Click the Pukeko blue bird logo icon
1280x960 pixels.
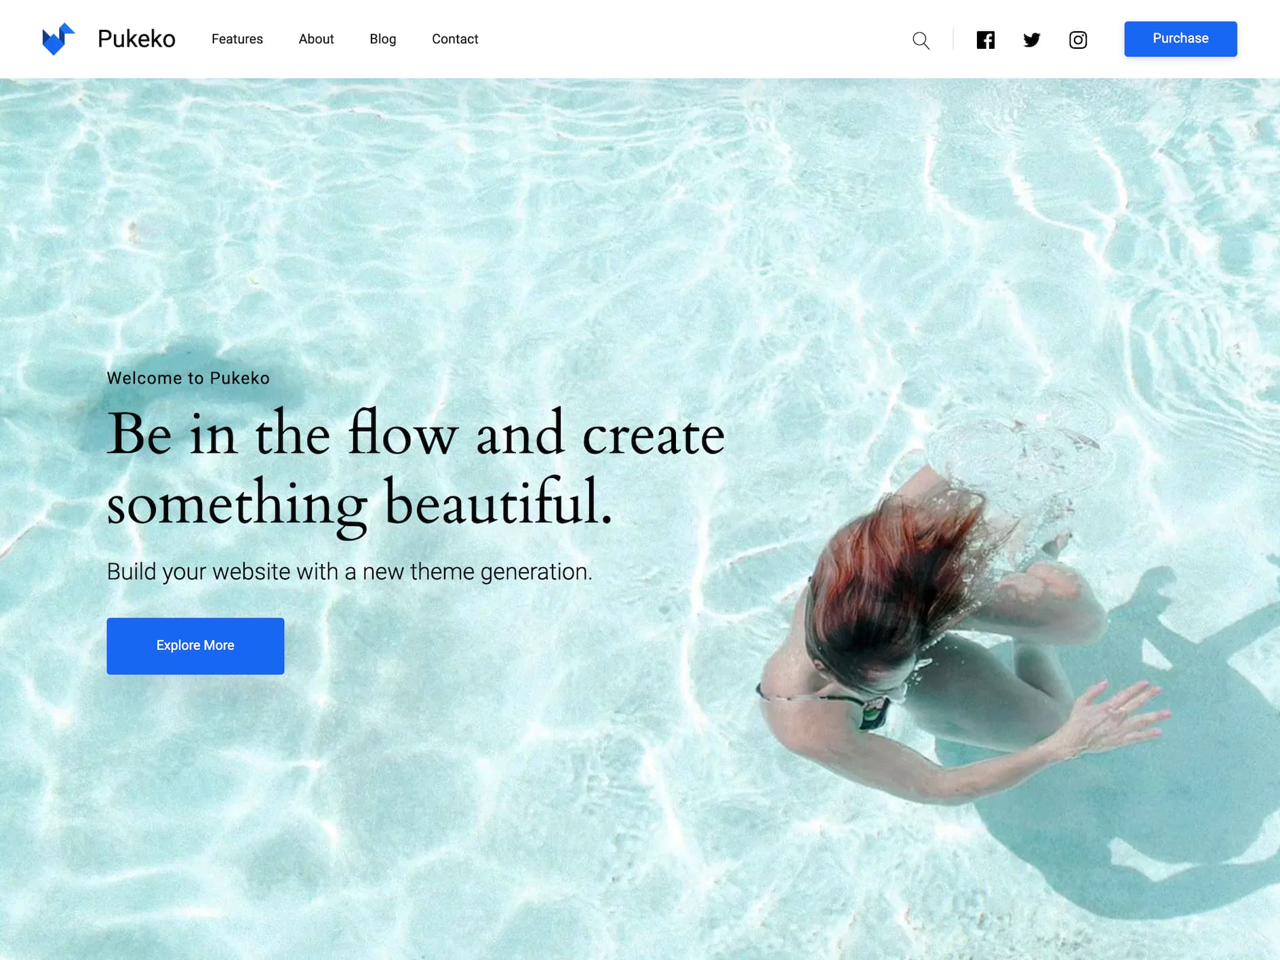click(58, 39)
